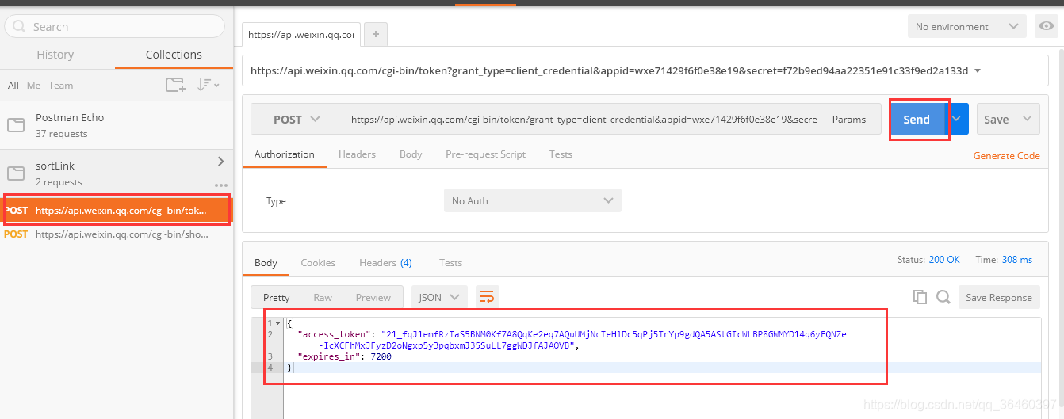Collapse the JSON fold arrow on line 1
This screenshot has width=1064, height=419.
pyautogui.click(x=277, y=323)
